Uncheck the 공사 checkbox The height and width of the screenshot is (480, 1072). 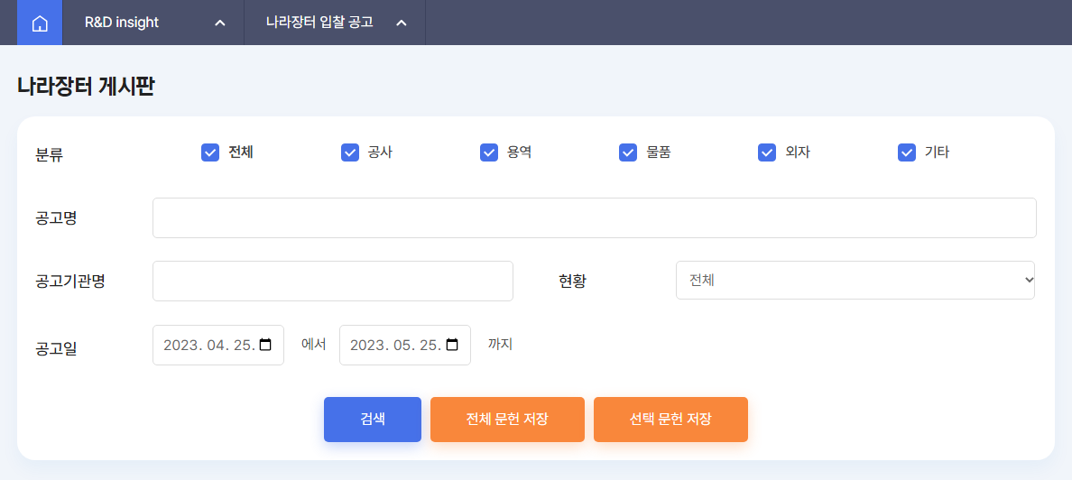[350, 152]
